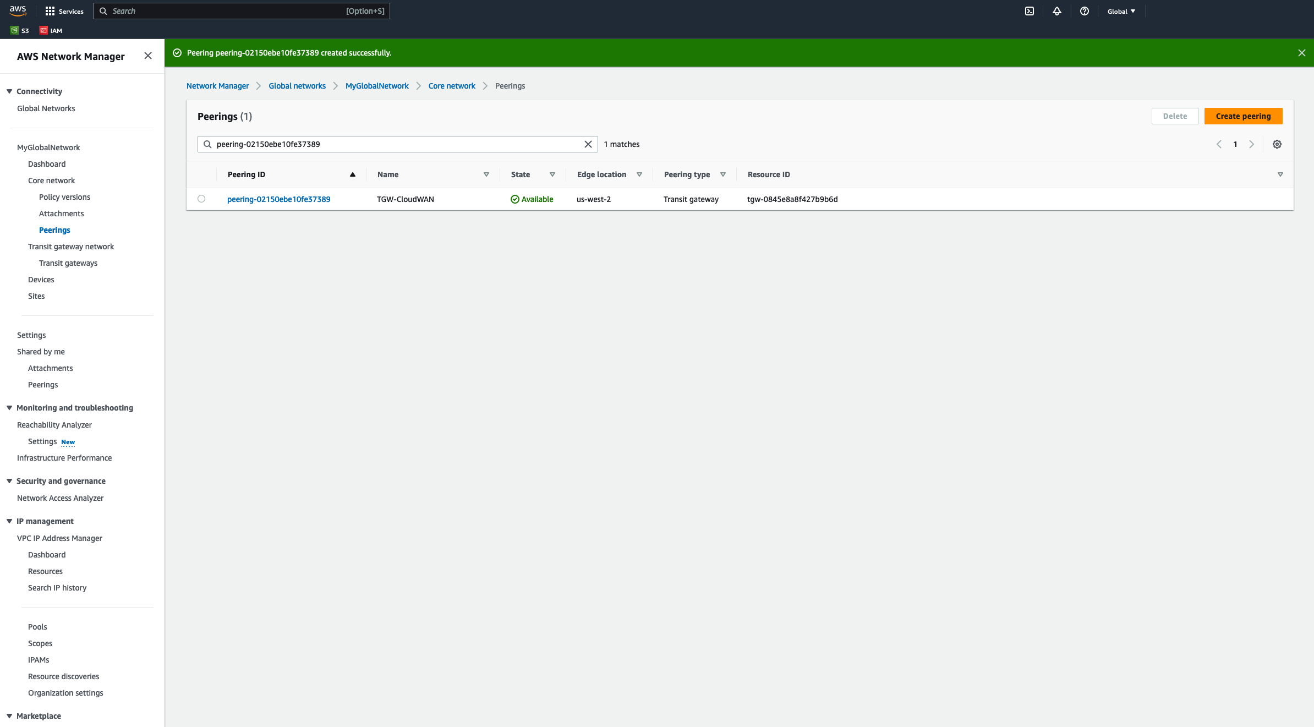Dismiss the green success banner
Screen dimensions: 1314x727
pos(1302,53)
